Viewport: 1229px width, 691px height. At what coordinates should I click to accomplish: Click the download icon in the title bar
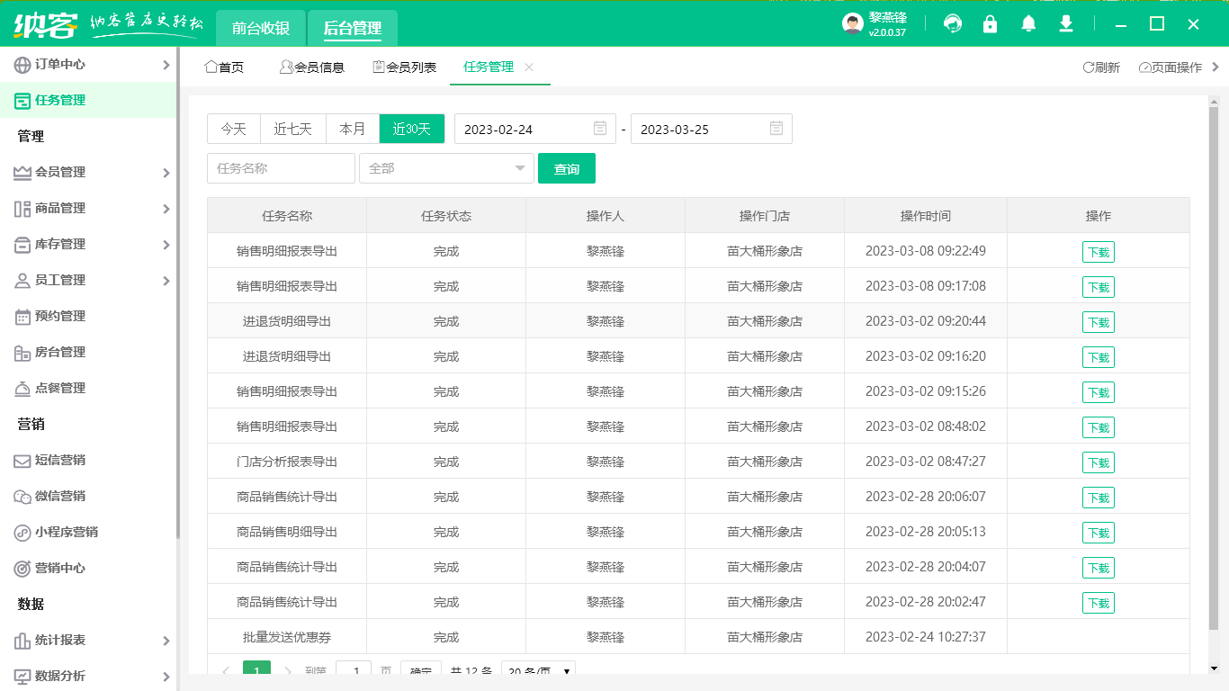[x=1065, y=24]
